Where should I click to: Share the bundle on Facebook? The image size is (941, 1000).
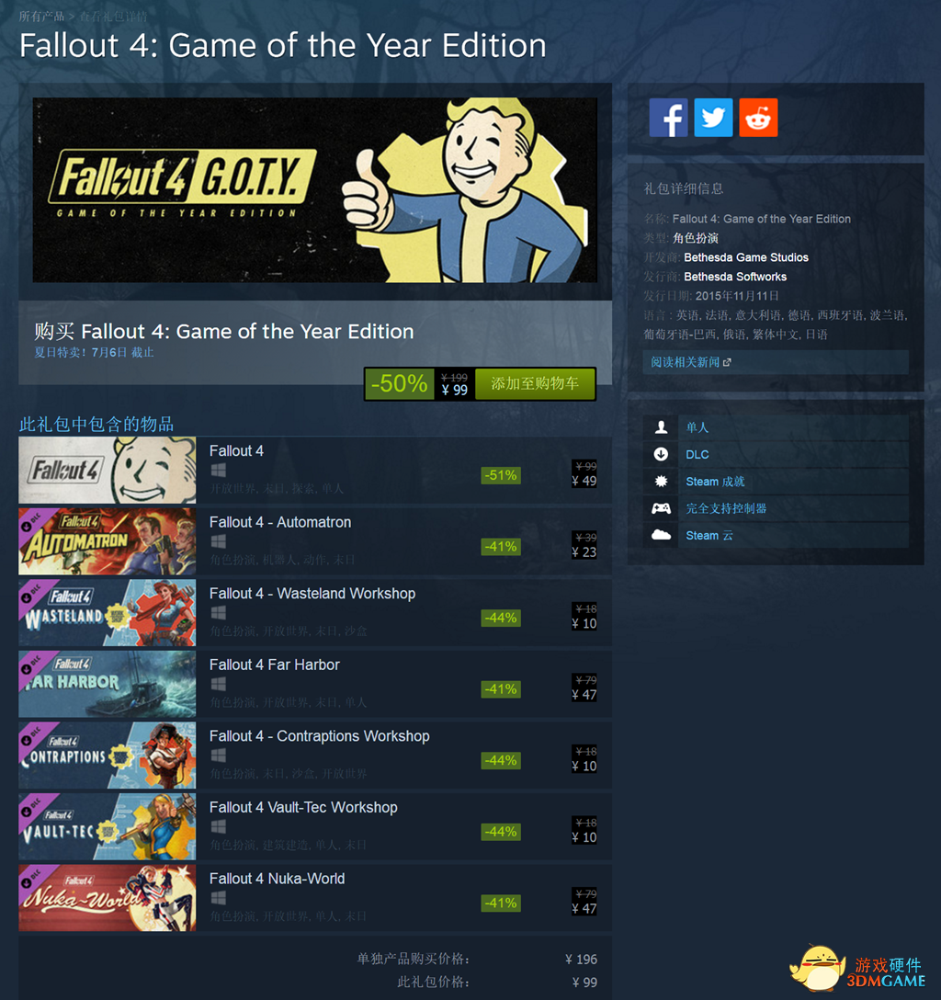click(x=668, y=118)
